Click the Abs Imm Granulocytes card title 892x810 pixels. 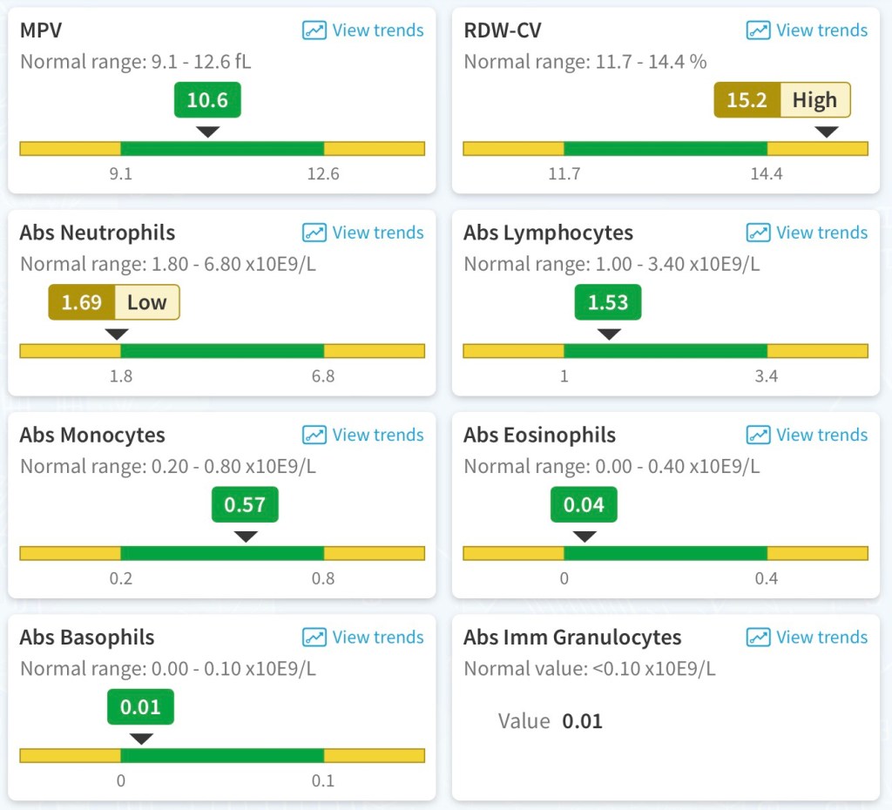(572, 637)
